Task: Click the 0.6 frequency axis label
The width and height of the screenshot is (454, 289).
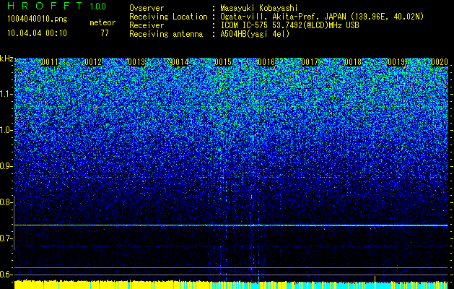Action: [x=6, y=275]
